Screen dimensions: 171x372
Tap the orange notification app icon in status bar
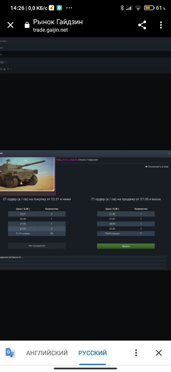point(52,8)
